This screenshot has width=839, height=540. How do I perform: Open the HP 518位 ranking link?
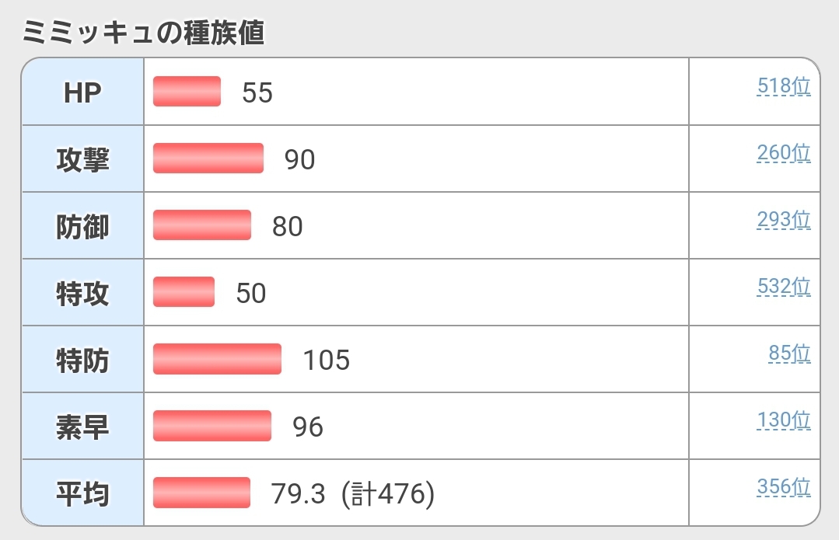[x=783, y=87]
